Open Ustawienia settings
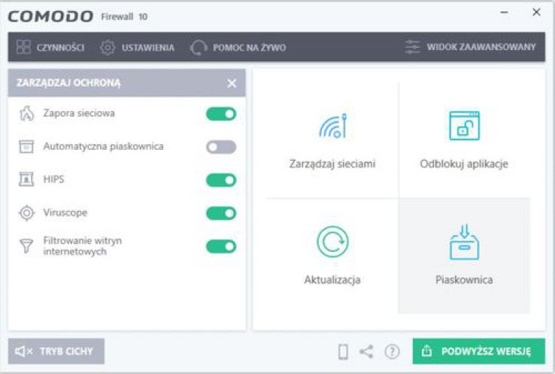555x374 pixels. pyautogui.click(x=137, y=47)
